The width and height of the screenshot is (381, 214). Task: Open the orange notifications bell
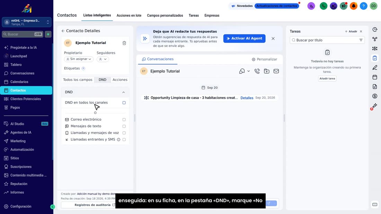pos(354,6)
